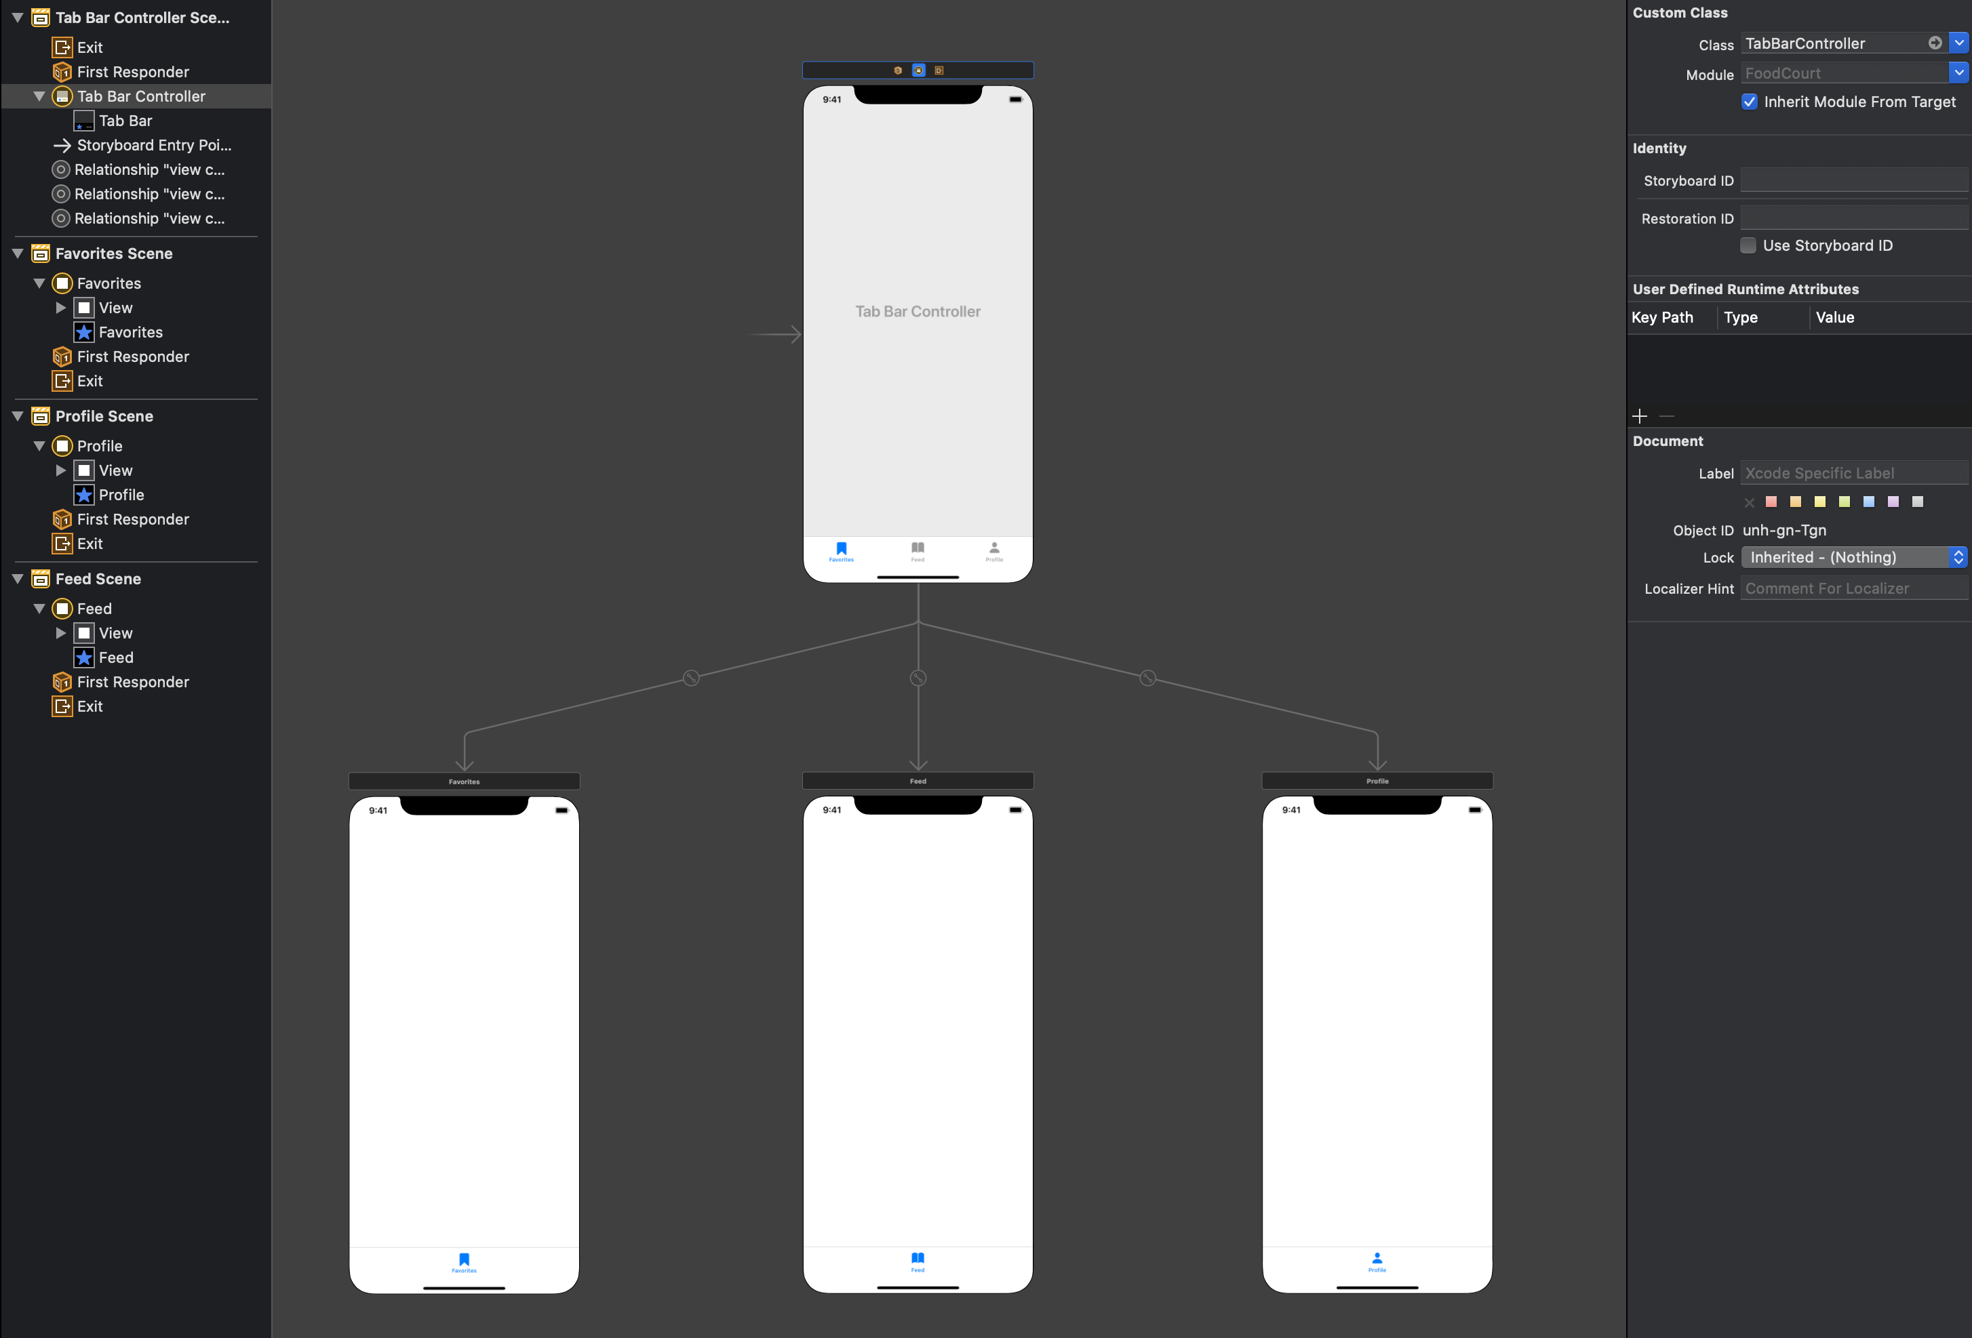Screen dimensions: 1972x1338
Task: Click Favorites bookmark tab in Tab Bar Controller
Action: [841, 552]
